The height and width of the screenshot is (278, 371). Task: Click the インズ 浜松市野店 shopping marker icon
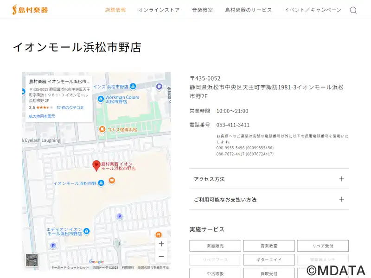click(x=133, y=86)
